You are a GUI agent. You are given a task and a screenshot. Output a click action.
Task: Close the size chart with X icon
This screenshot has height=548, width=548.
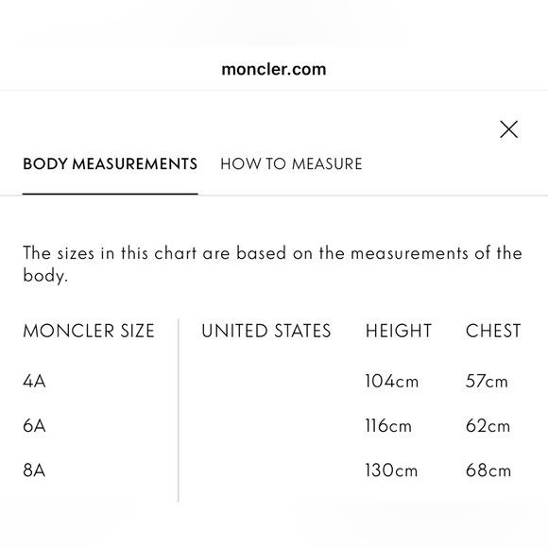tap(508, 129)
